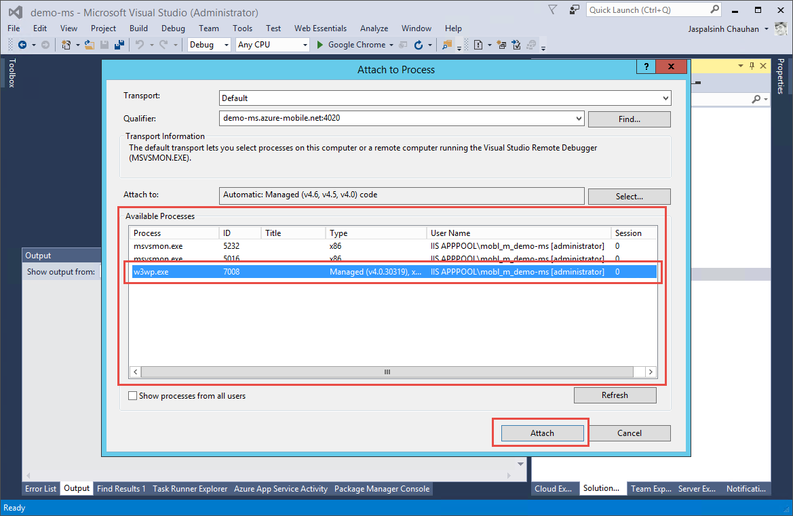Click the Save icon in toolbar
The image size is (793, 516).
point(104,45)
